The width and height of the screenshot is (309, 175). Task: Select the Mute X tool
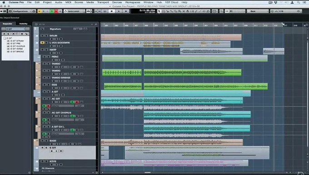tap(184, 11)
